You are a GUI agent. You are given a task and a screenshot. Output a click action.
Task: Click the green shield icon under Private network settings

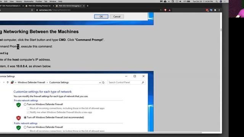click(x=19, y=105)
